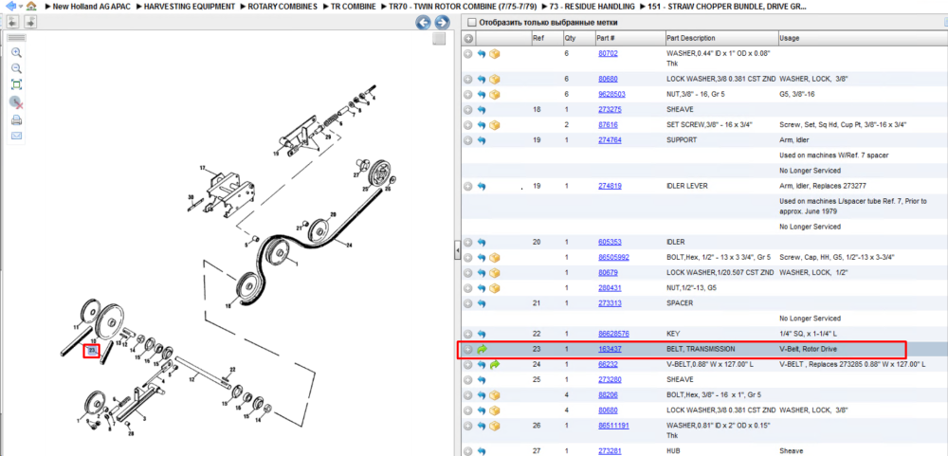Open 73 - RESIDUE HANDLING breadcrumb

592,8
